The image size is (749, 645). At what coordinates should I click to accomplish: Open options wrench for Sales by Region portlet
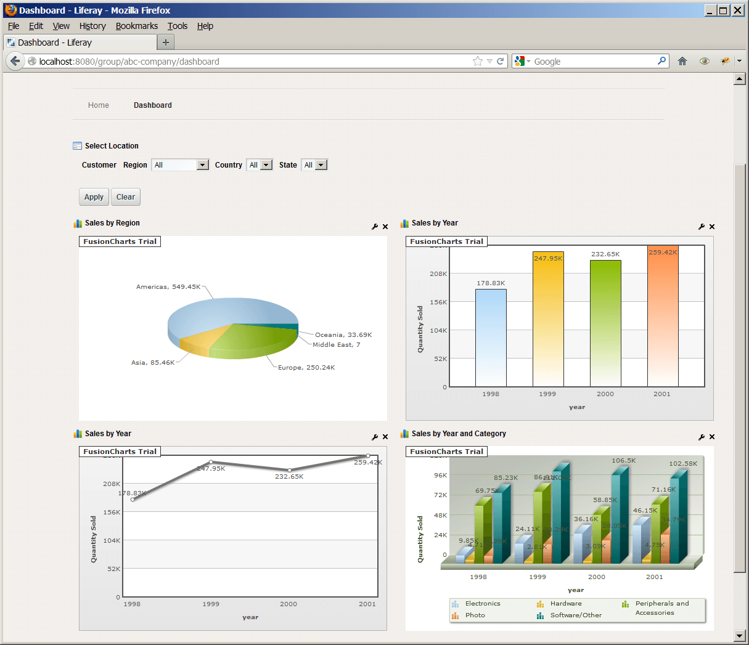click(375, 227)
